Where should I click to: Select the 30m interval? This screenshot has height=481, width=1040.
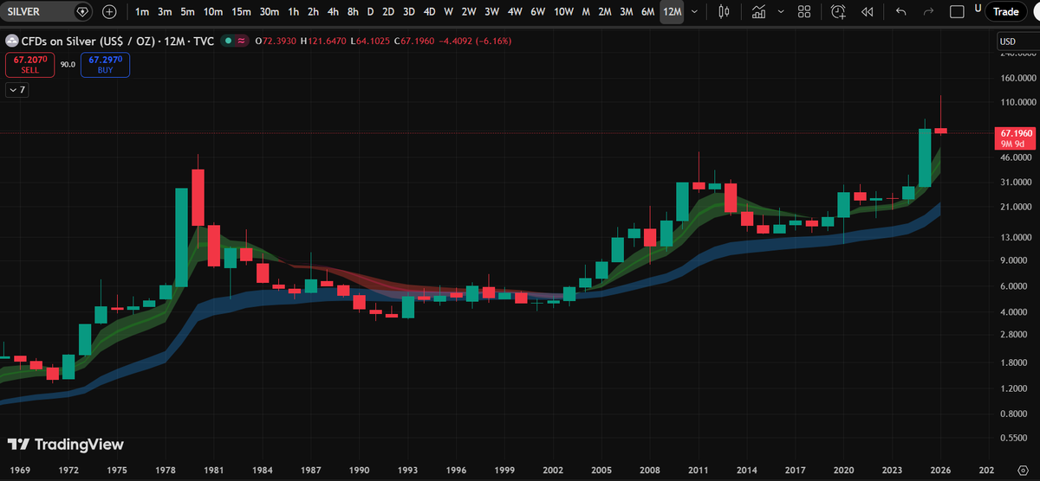tap(270, 12)
